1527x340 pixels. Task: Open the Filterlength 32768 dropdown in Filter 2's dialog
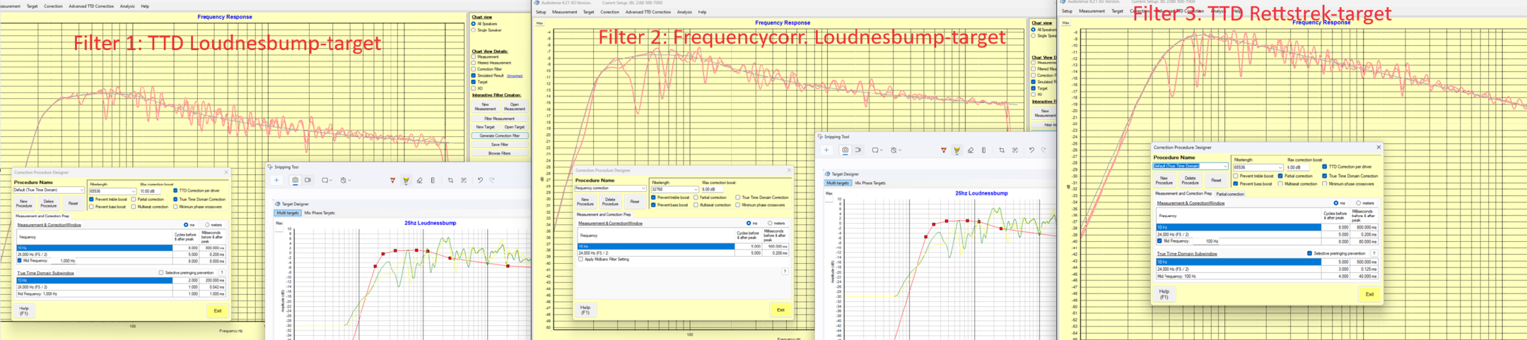694,189
